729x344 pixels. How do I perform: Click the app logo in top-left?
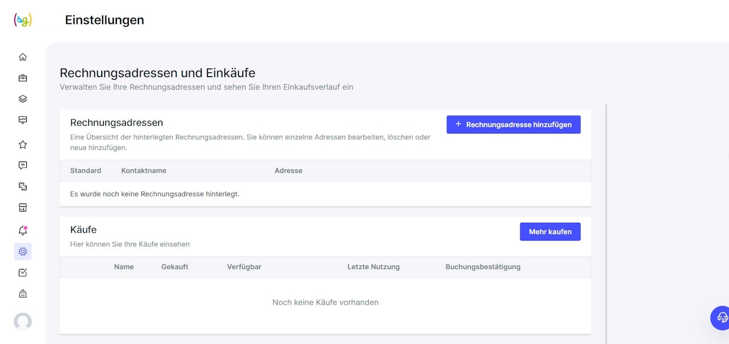[x=23, y=20]
